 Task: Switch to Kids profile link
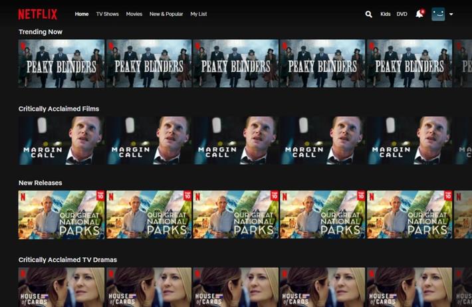point(386,14)
